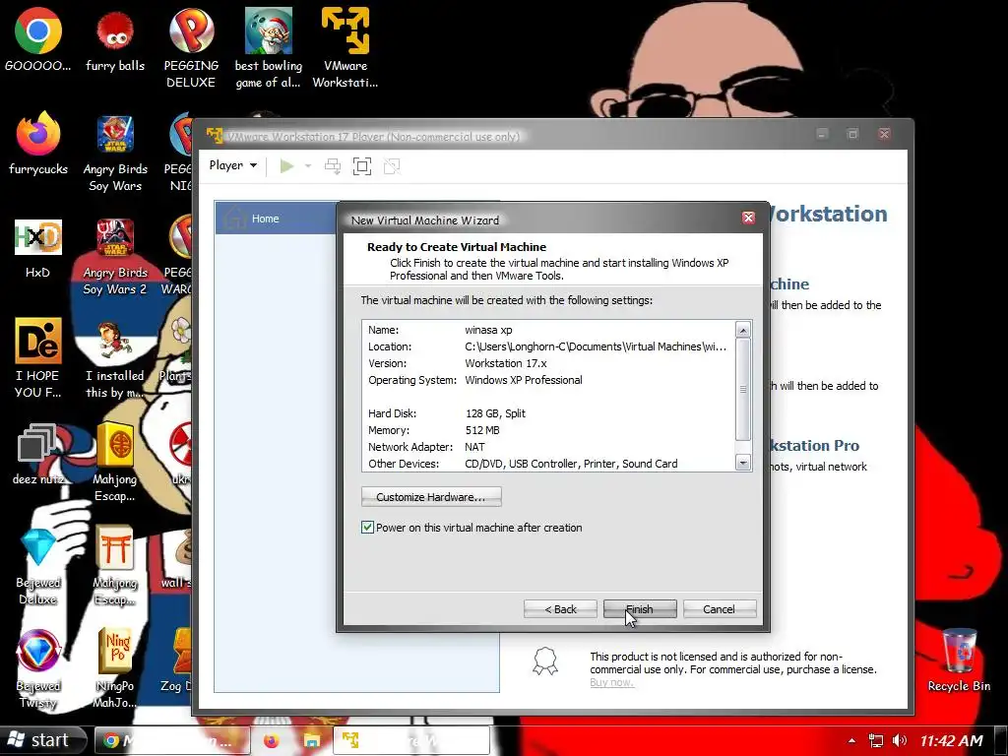Screen dimensions: 1008x756
Task: Click the Chrome taskbar button
Action: point(172,740)
